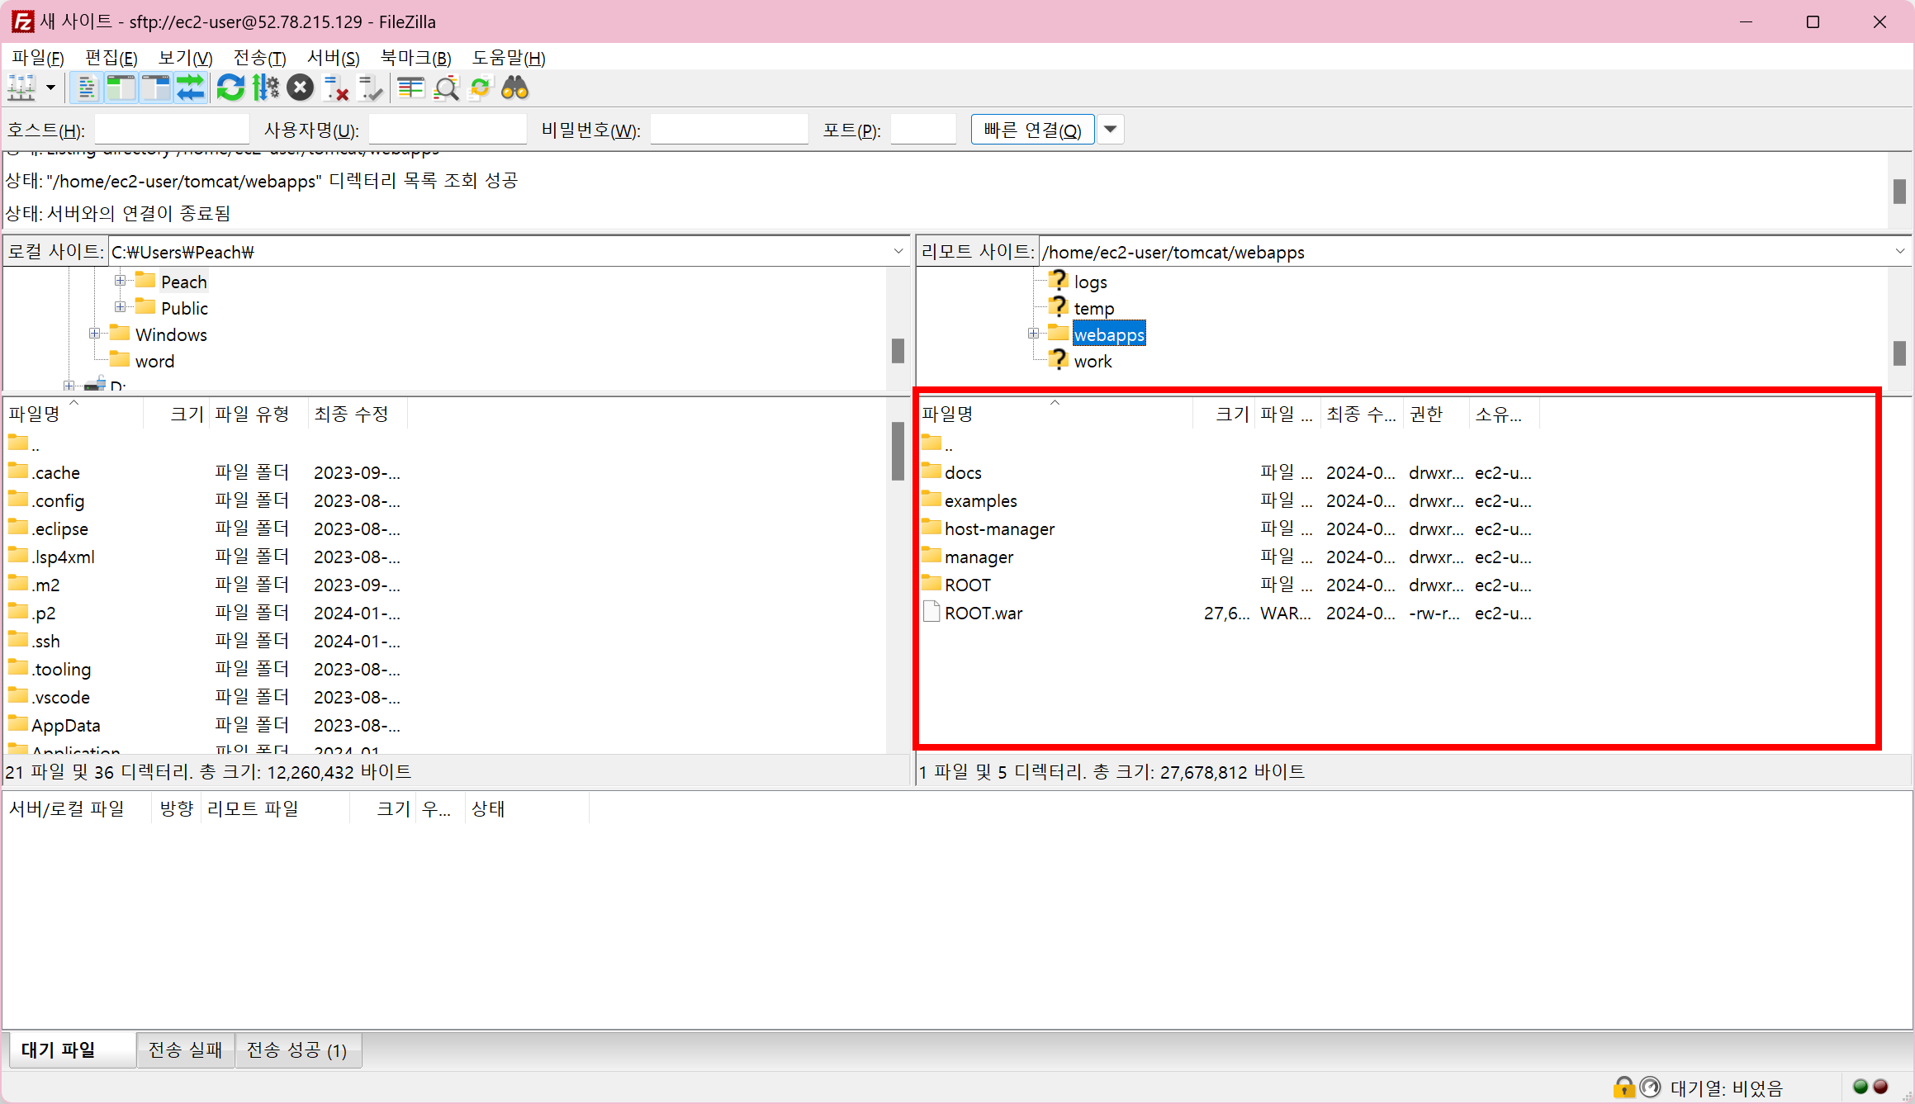Toggle directory comparison icon
The width and height of the screenshot is (1915, 1104).
click(x=446, y=88)
